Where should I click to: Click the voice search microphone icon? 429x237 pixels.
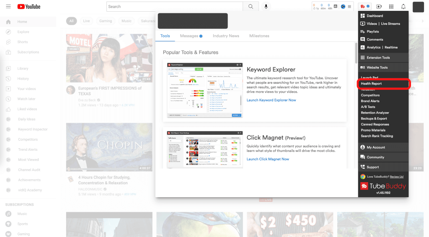tap(266, 7)
